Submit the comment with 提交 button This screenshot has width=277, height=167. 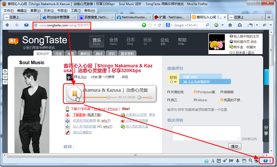(235, 146)
